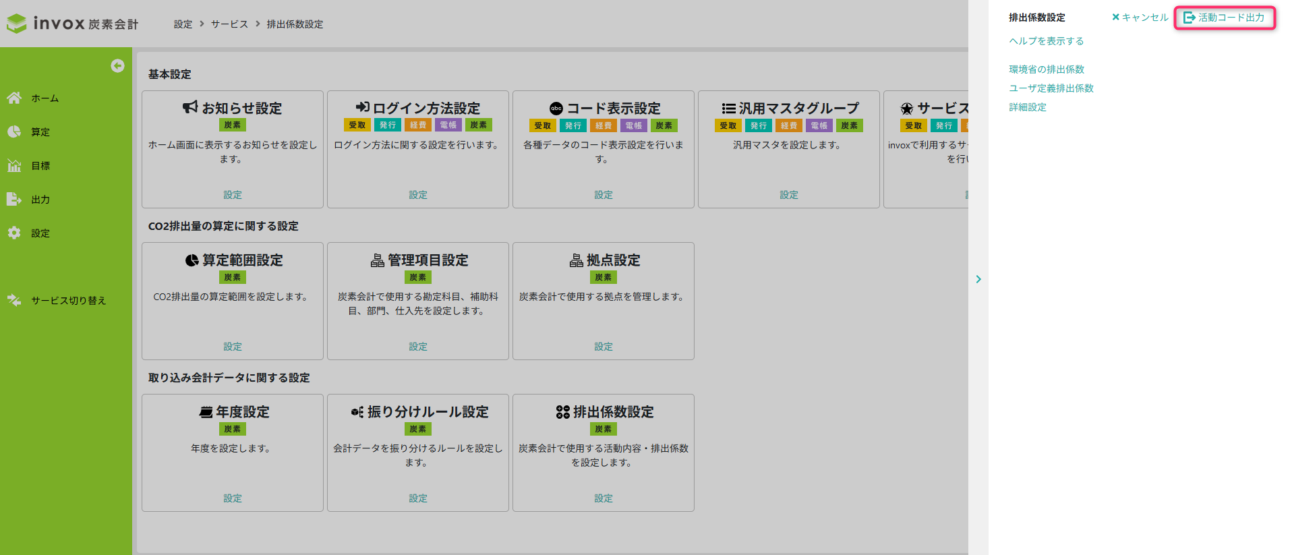Click the 設定 breadcrumb item
The image size is (1290, 555).
click(183, 24)
